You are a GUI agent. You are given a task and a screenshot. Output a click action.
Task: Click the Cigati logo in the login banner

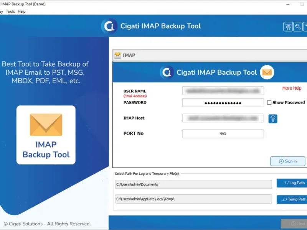167,72
